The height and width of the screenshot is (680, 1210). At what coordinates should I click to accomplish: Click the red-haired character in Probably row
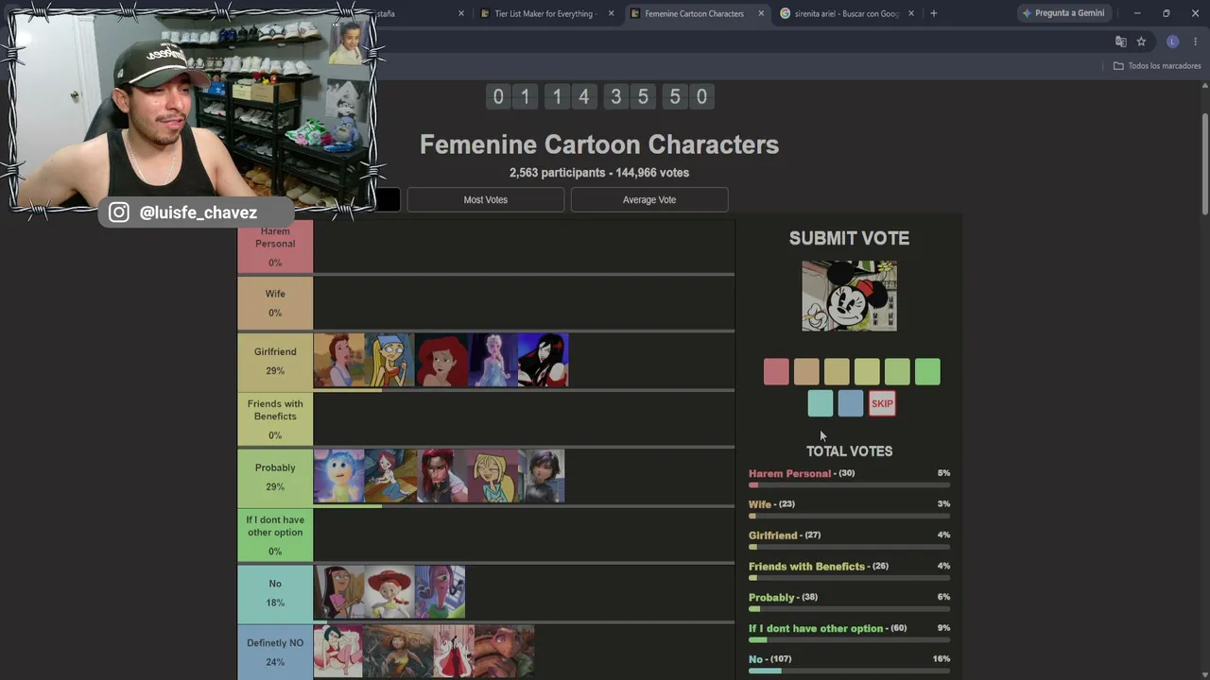coord(441,476)
